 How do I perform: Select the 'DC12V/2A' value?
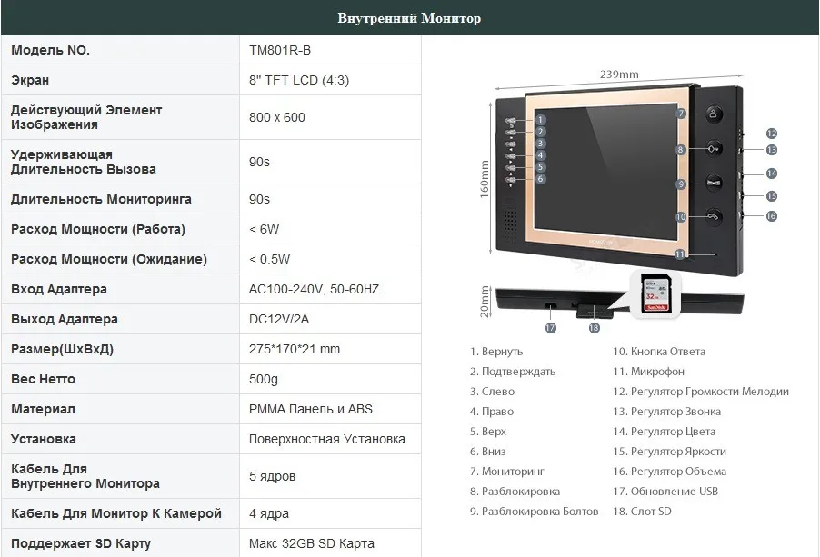(279, 319)
